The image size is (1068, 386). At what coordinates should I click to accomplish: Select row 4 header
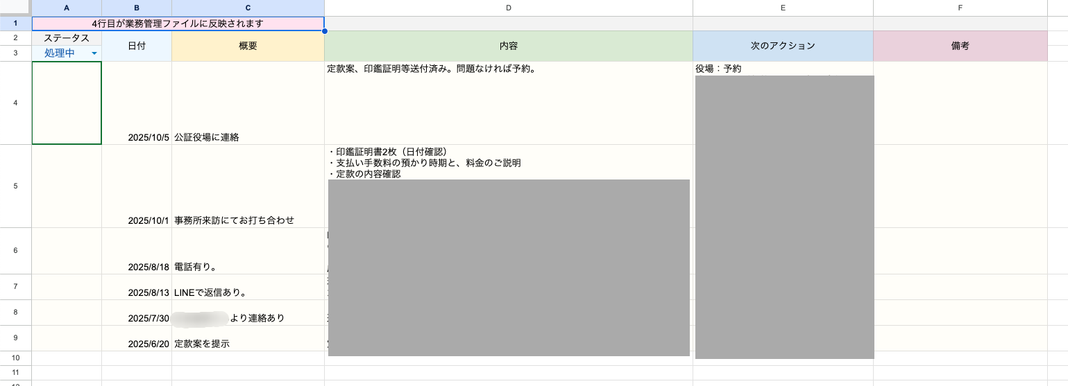(15, 103)
